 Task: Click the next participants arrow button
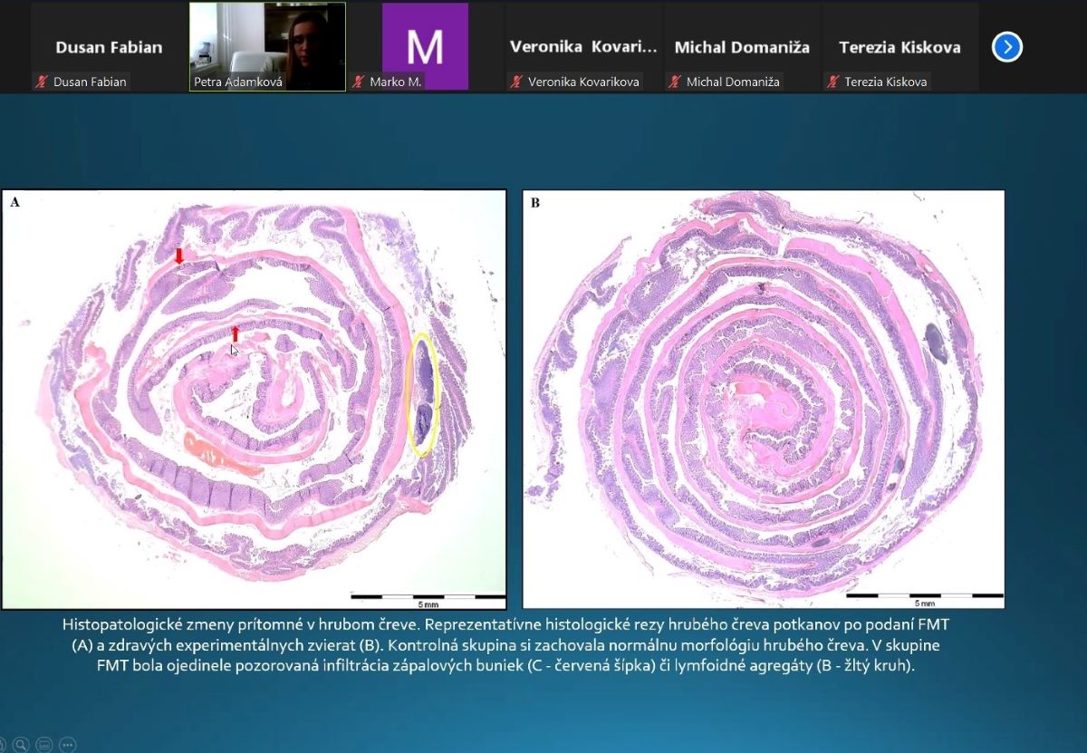1007,47
